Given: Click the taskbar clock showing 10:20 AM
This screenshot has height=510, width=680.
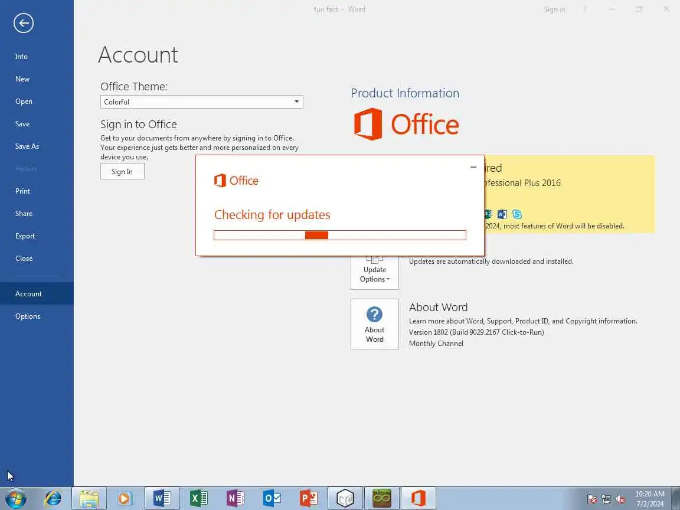Looking at the screenshot, I should 650,499.
